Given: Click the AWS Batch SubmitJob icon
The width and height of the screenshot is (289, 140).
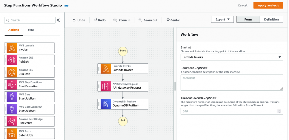Looking at the screenshot, I should [12, 134].
